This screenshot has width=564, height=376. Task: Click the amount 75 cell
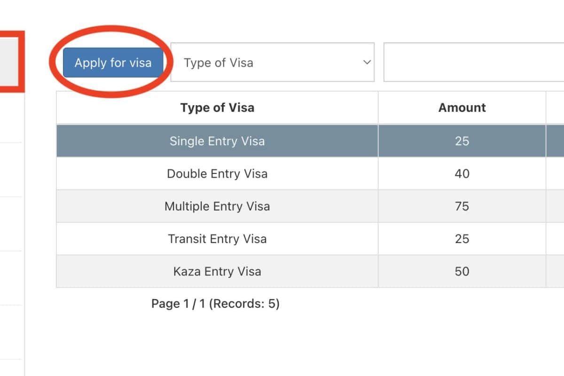462,206
